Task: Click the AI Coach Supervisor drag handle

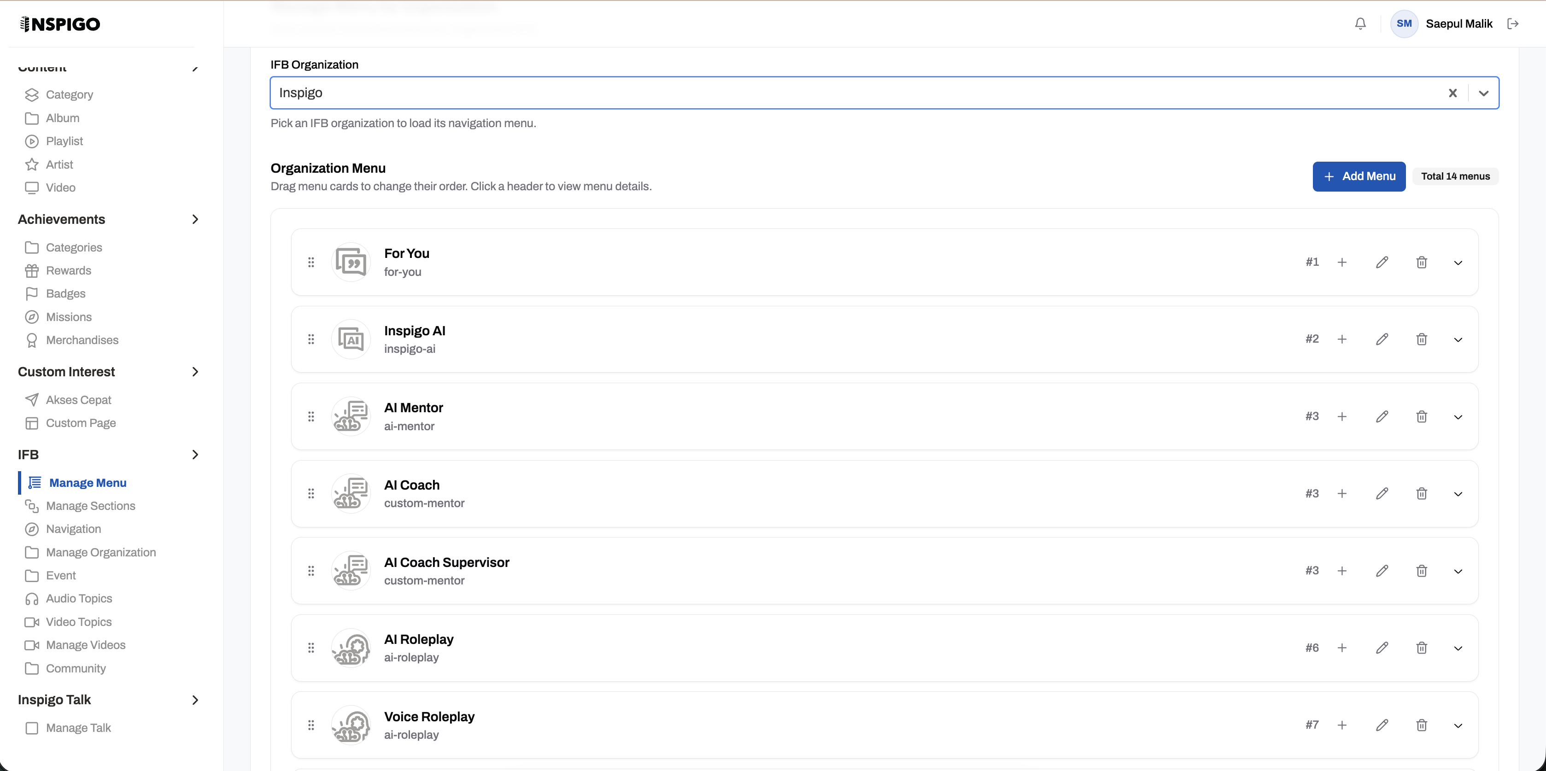Action: 311,571
